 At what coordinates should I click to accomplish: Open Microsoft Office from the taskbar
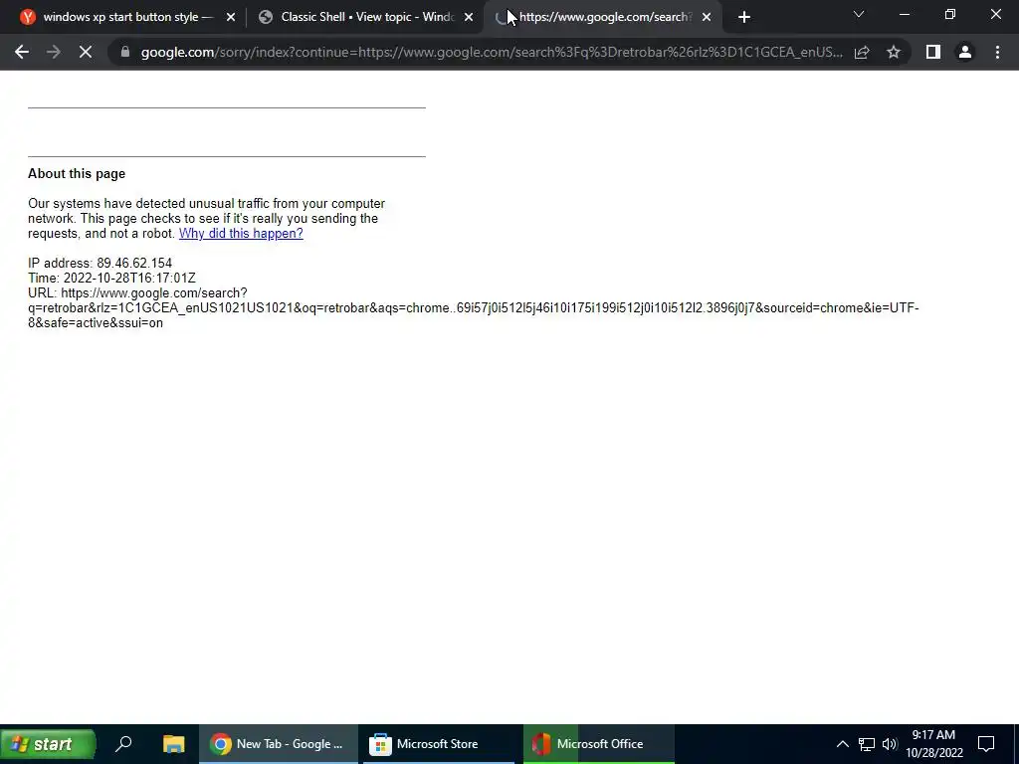tap(598, 744)
